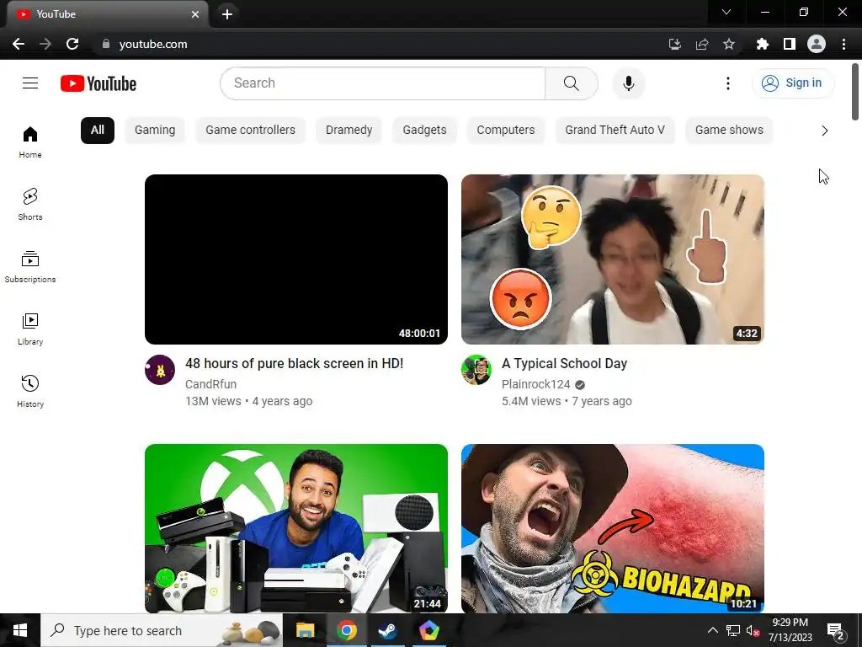This screenshot has width=862, height=647.
Task: Click the muted volume tray icon
Action: 753,630
